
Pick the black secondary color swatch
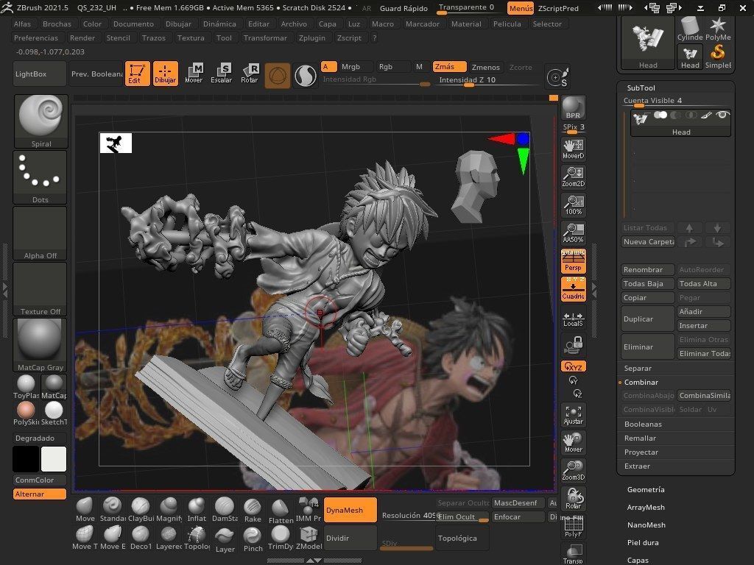[x=26, y=459]
